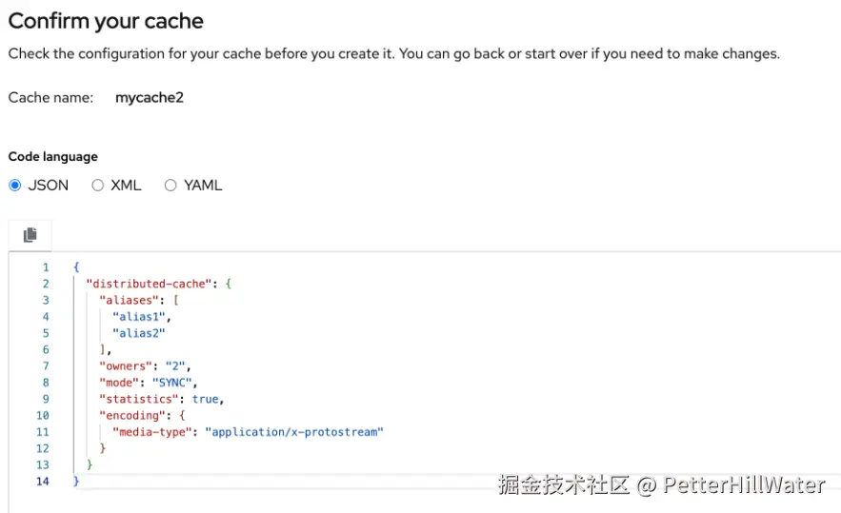Click line number 7 in the editor gutter

[45, 365]
